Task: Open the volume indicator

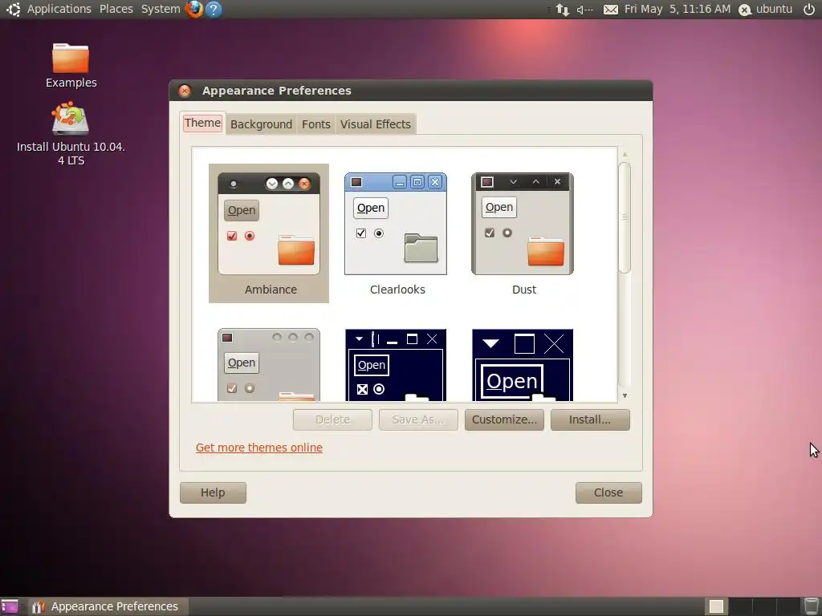Action: (x=584, y=10)
